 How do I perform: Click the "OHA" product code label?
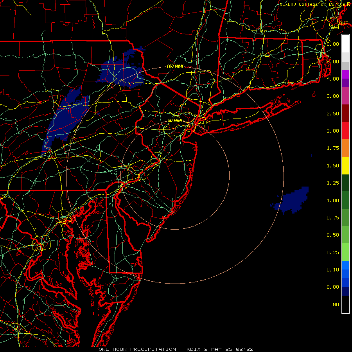[344, 23]
